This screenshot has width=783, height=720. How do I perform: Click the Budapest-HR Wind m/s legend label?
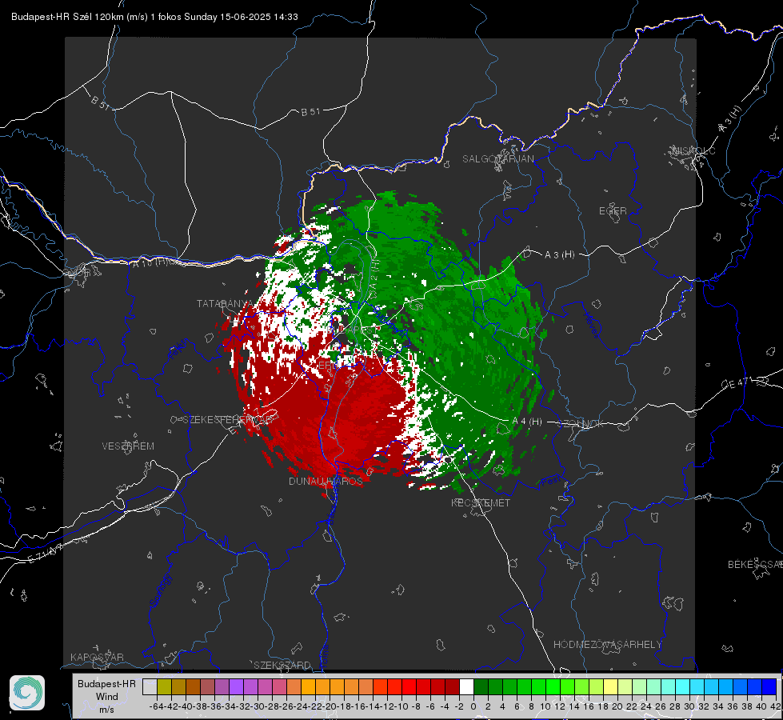[x=107, y=697]
